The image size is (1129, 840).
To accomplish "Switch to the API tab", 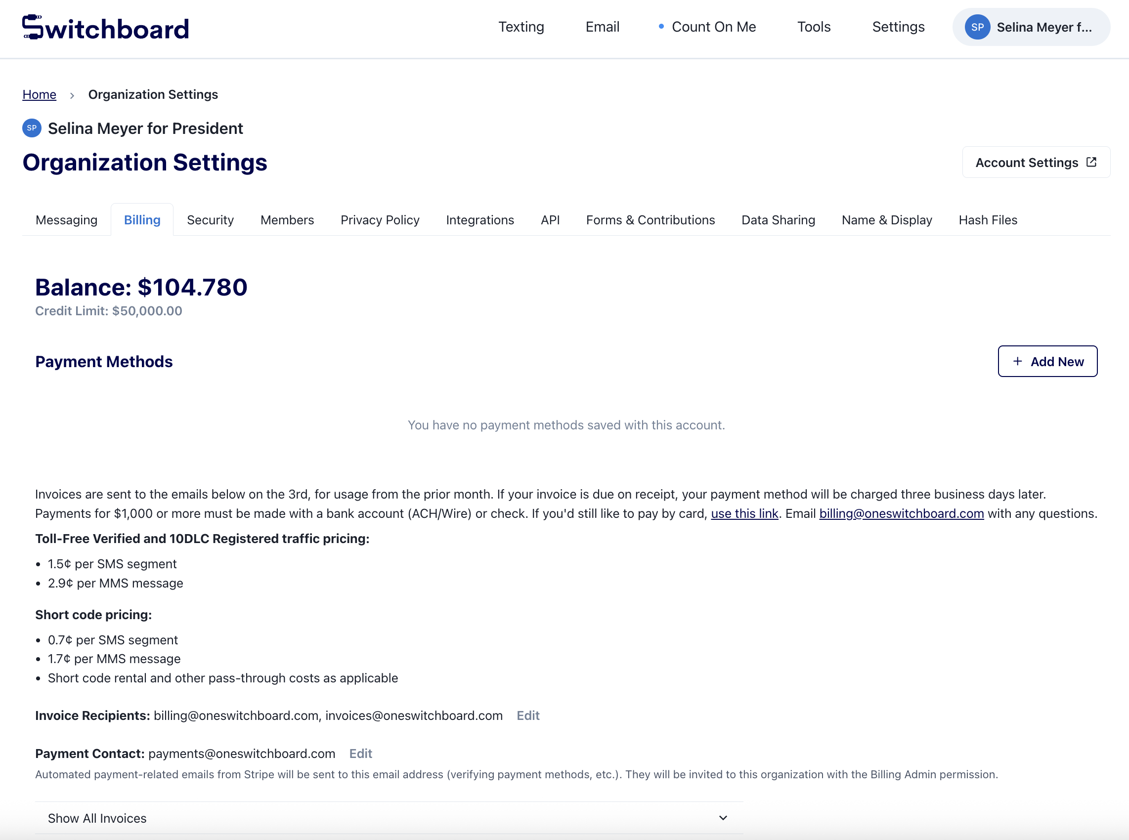I will click(x=550, y=220).
